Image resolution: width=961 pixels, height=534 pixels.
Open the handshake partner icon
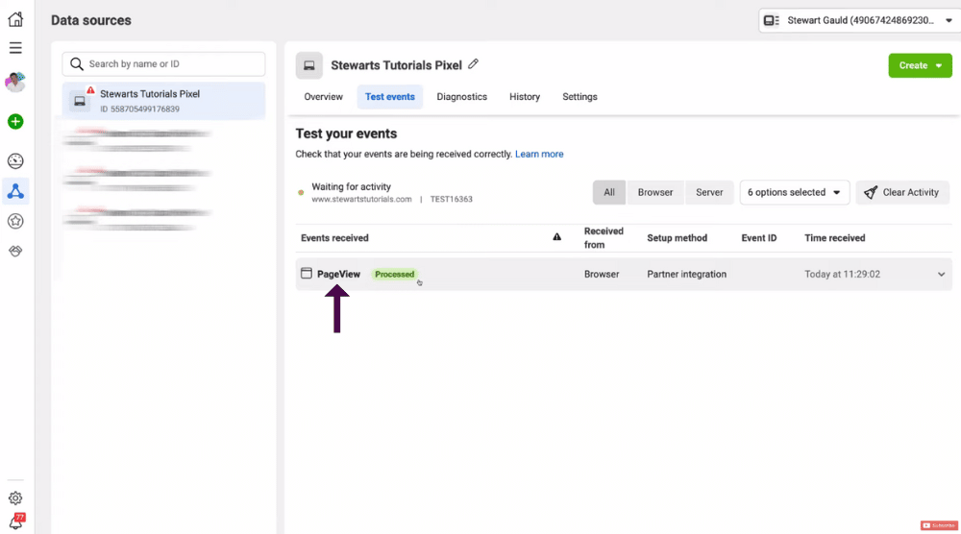(x=15, y=251)
